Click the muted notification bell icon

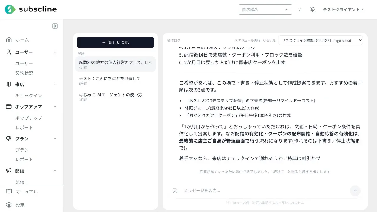[313, 9]
